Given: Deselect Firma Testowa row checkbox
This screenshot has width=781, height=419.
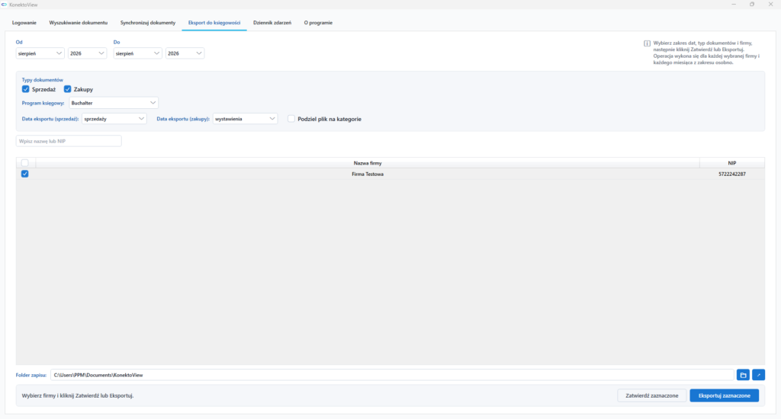Looking at the screenshot, I should [x=25, y=174].
